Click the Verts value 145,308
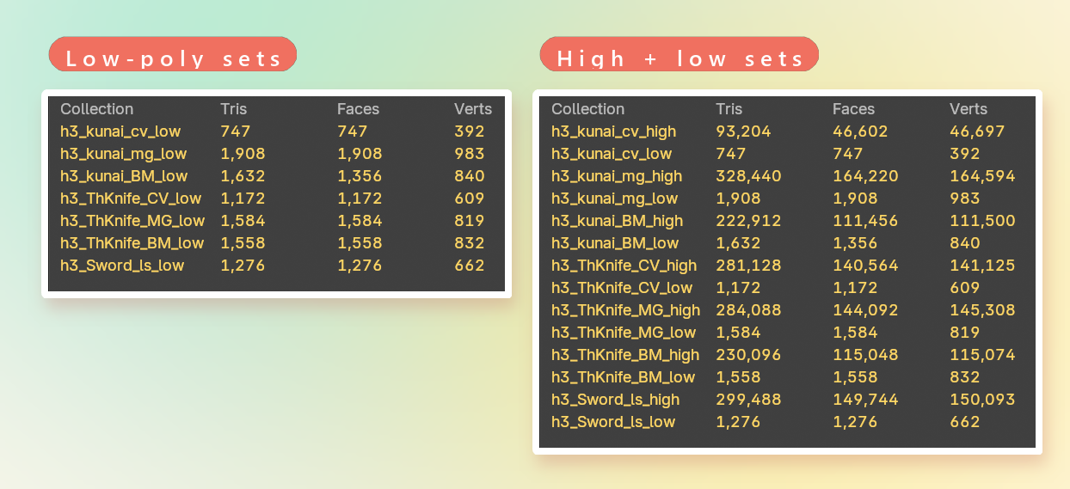The width and height of the screenshot is (1070, 489). (982, 310)
